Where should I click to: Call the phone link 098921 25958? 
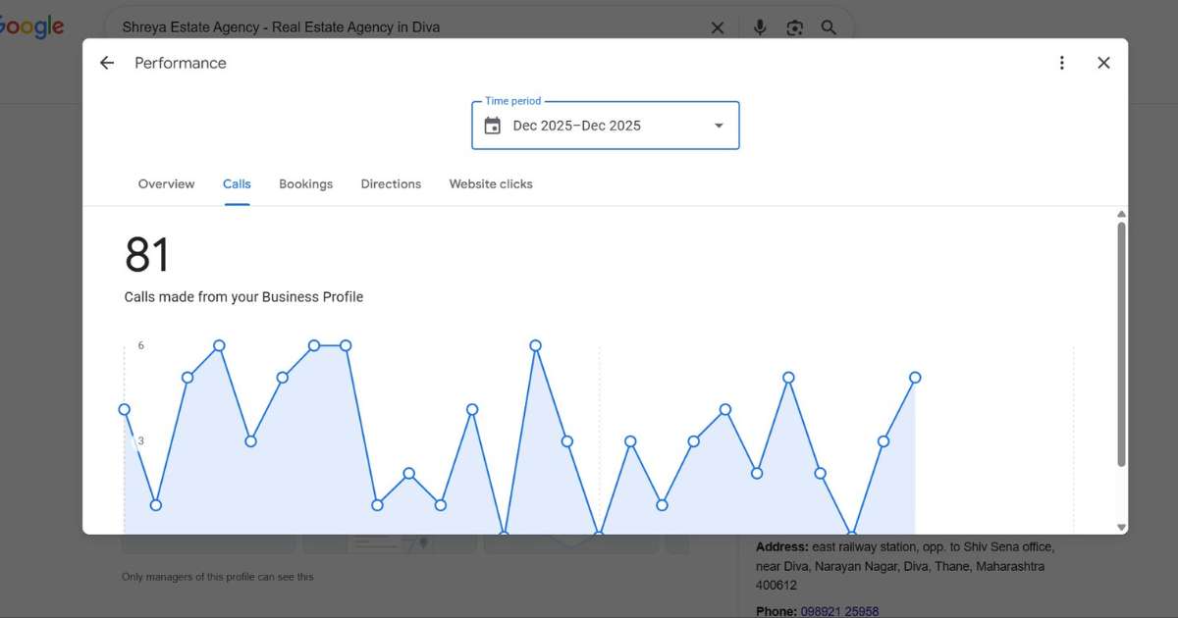840,611
